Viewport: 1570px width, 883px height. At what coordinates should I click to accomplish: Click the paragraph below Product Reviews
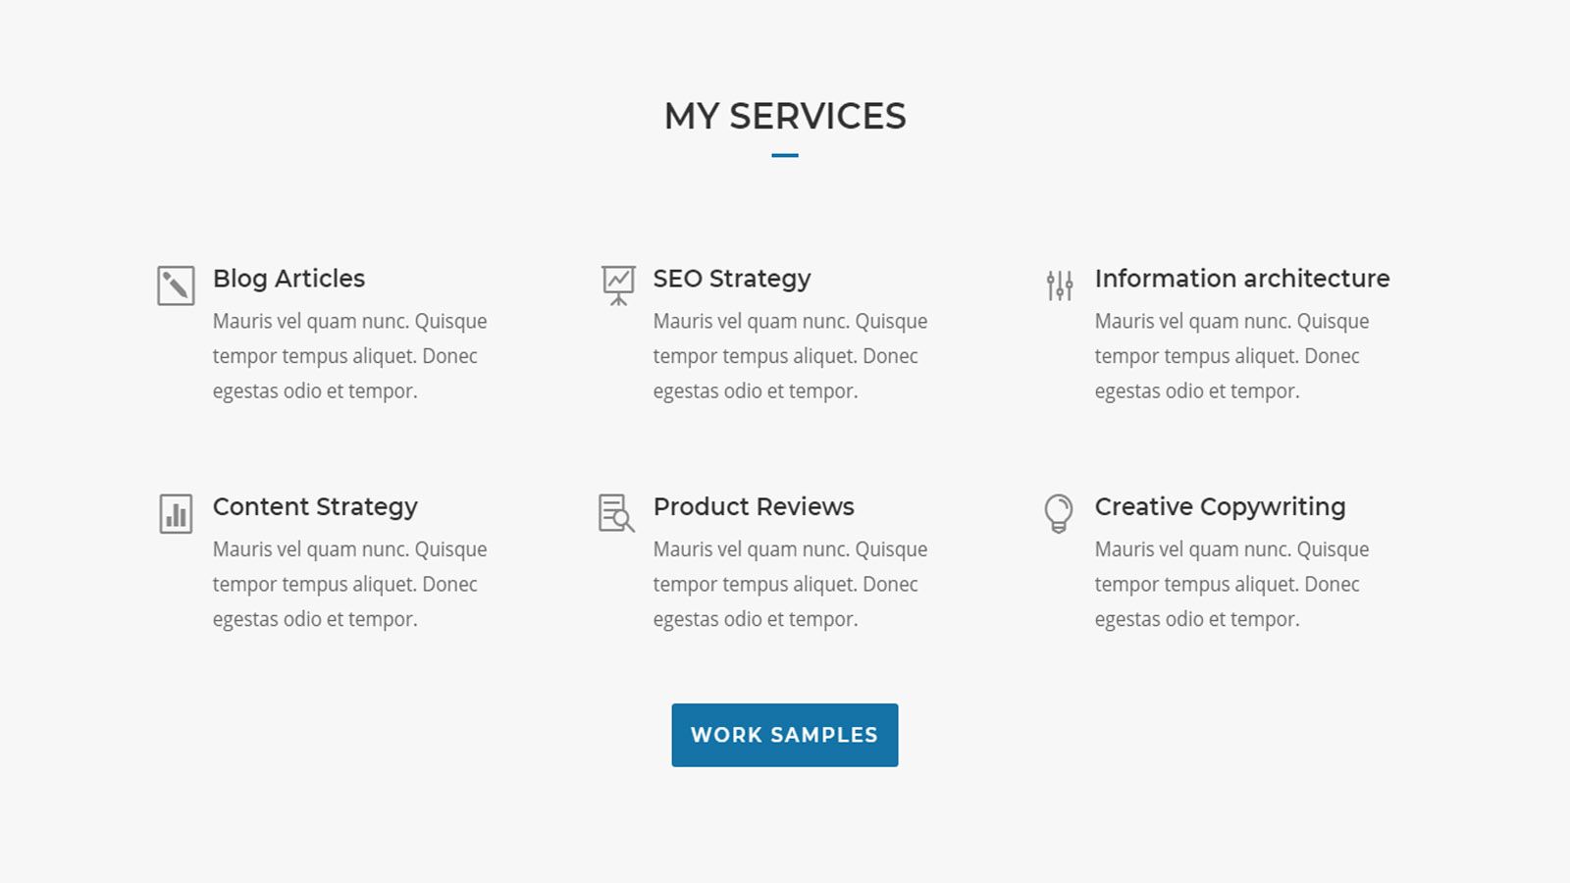[x=790, y=585]
